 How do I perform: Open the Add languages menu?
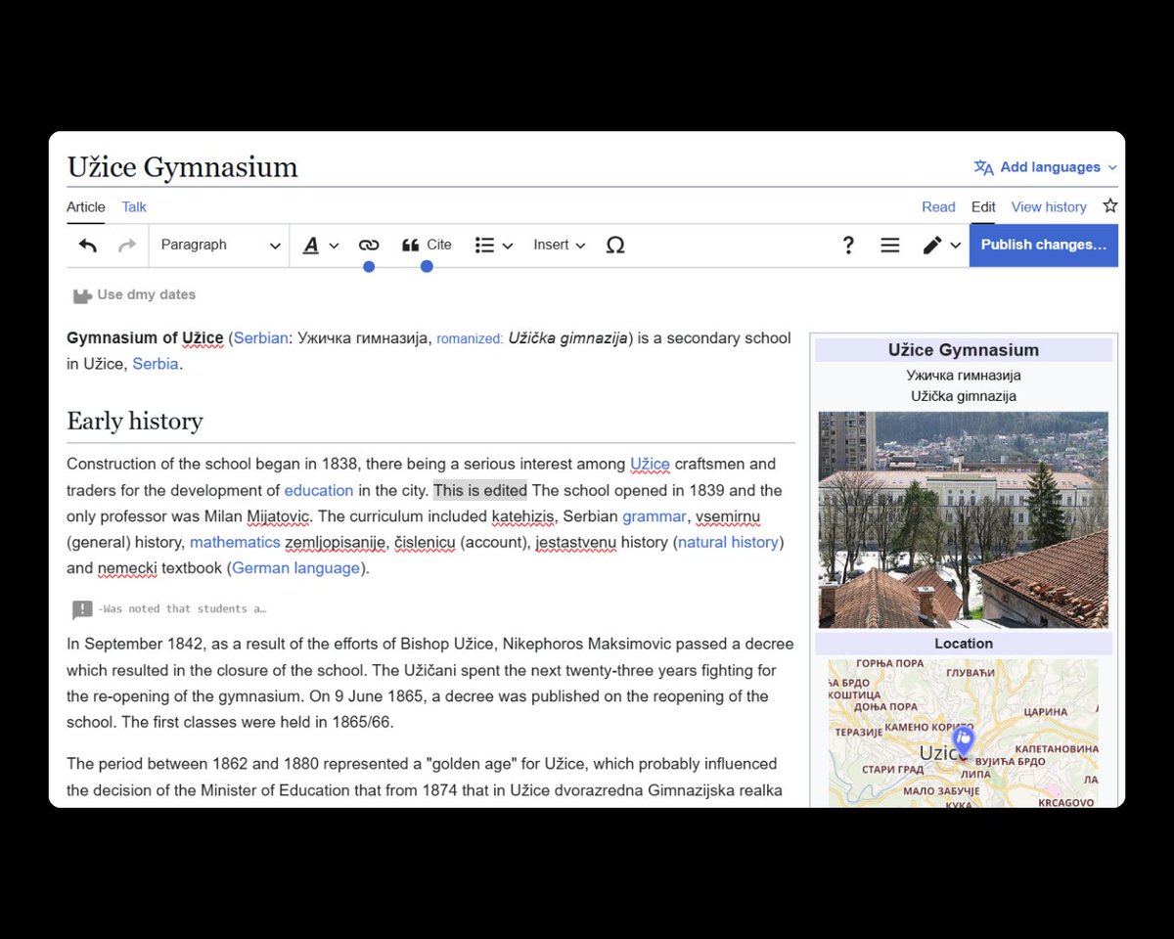click(1046, 167)
